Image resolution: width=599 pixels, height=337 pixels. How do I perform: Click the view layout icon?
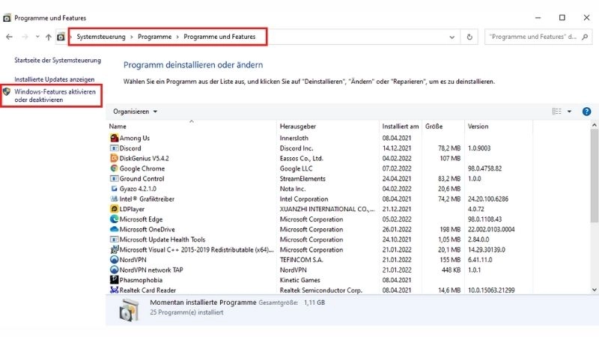point(556,112)
